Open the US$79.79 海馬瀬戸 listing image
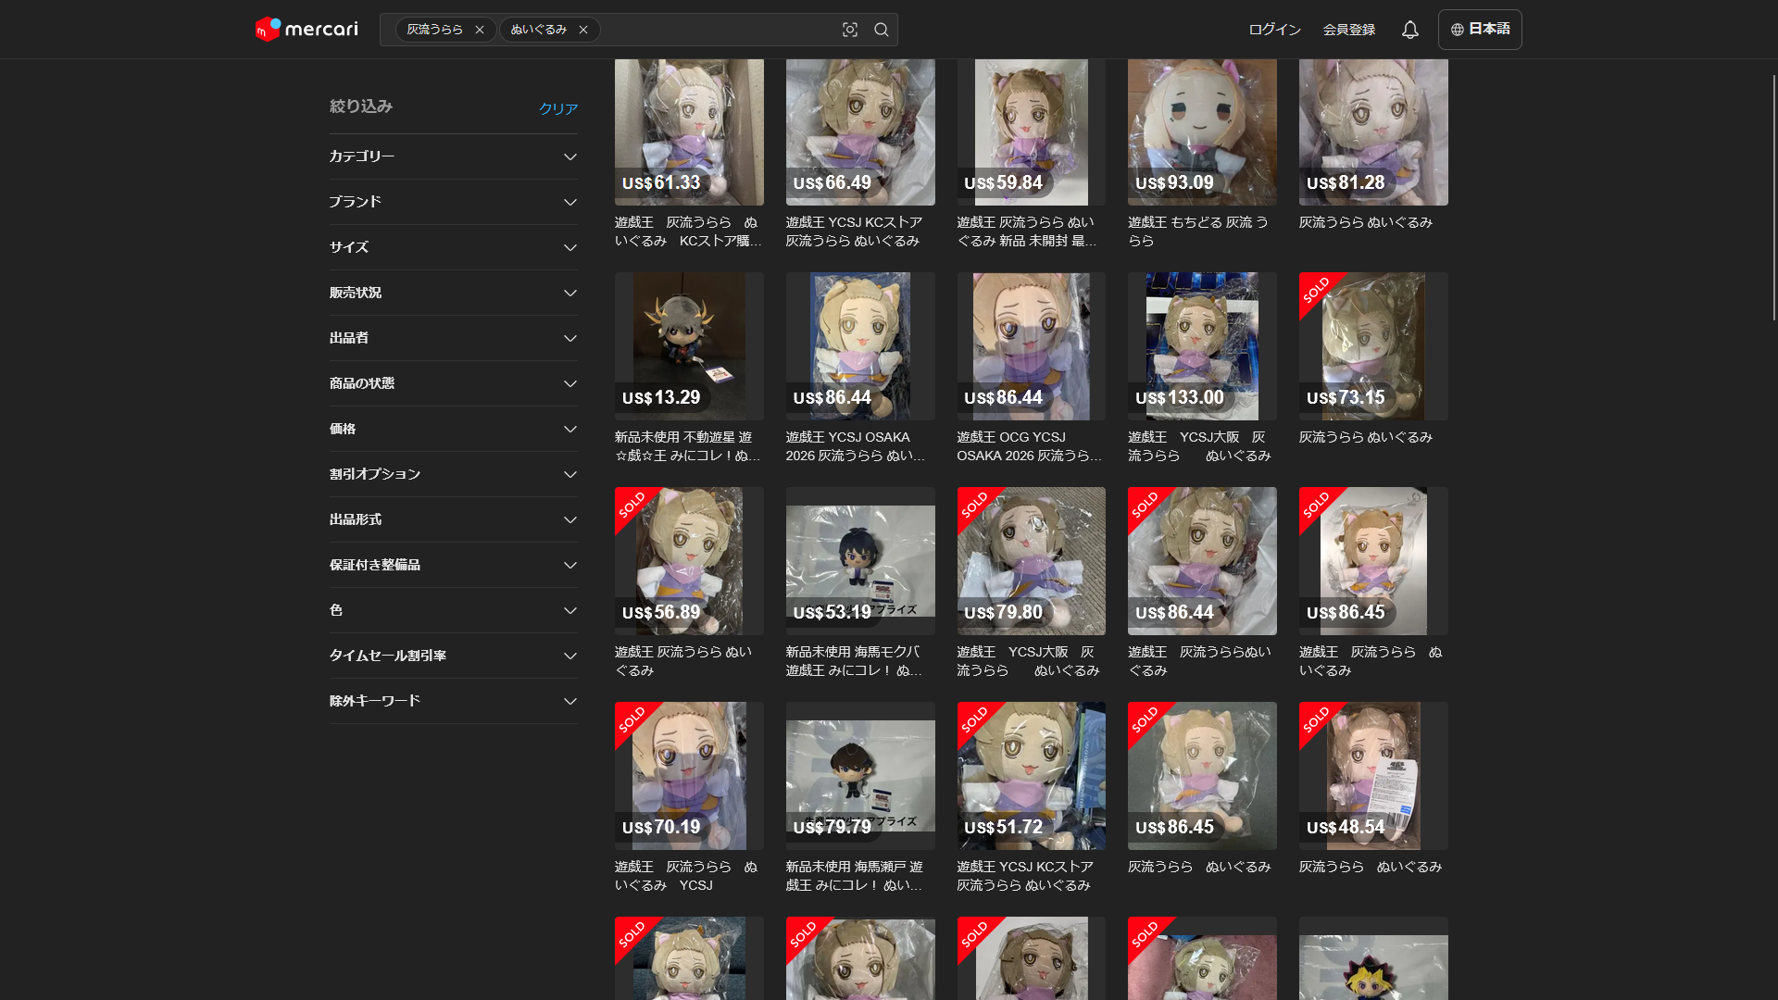The width and height of the screenshot is (1778, 1000). click(x=860, y=776)
